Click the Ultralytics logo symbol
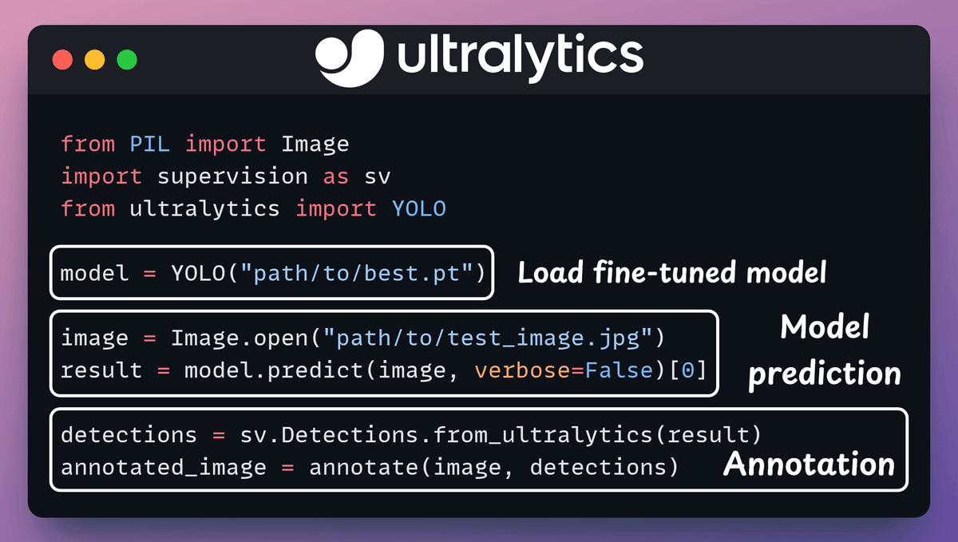 pos(349,58)
